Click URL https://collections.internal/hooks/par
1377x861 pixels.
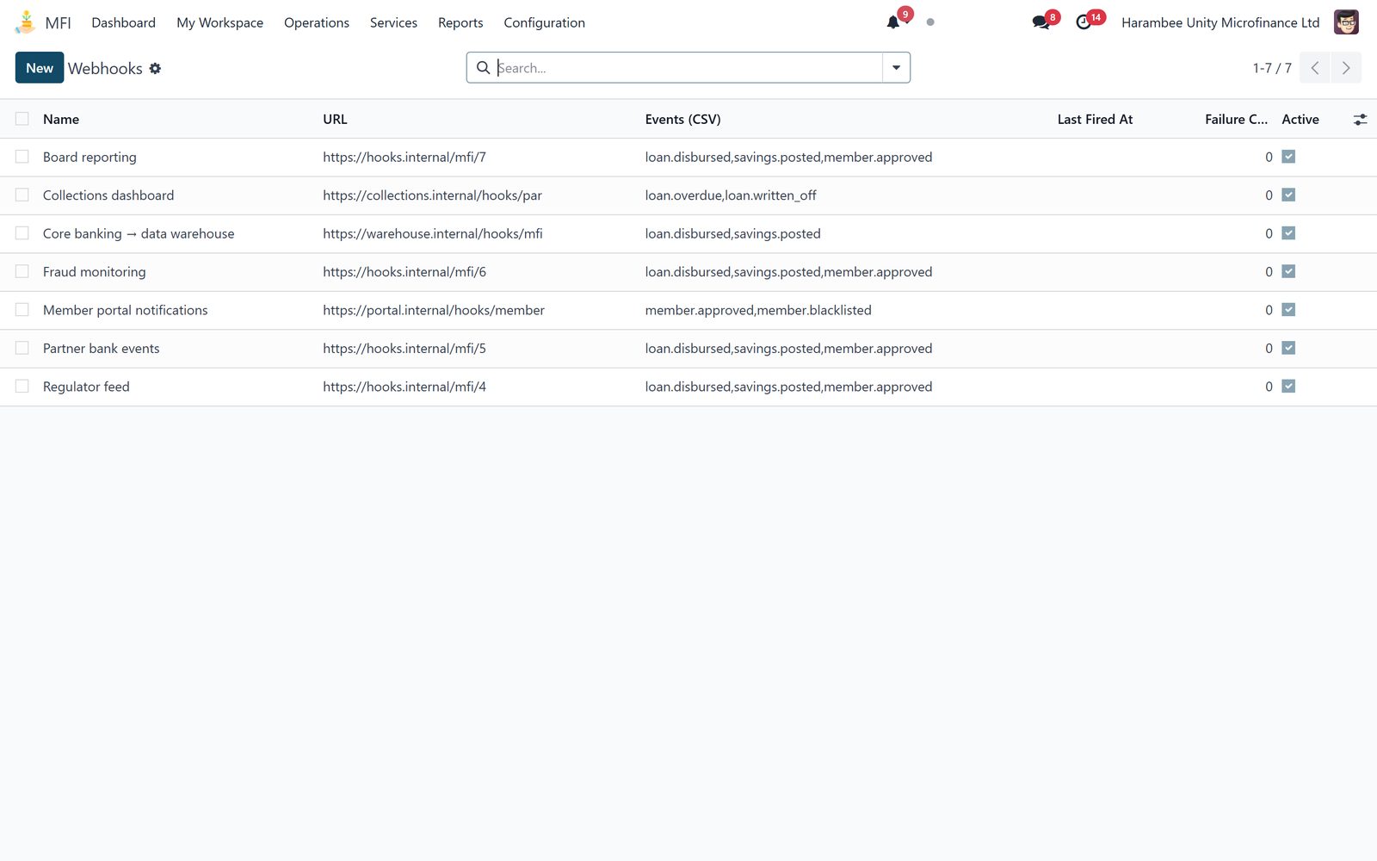pos(432,195)
